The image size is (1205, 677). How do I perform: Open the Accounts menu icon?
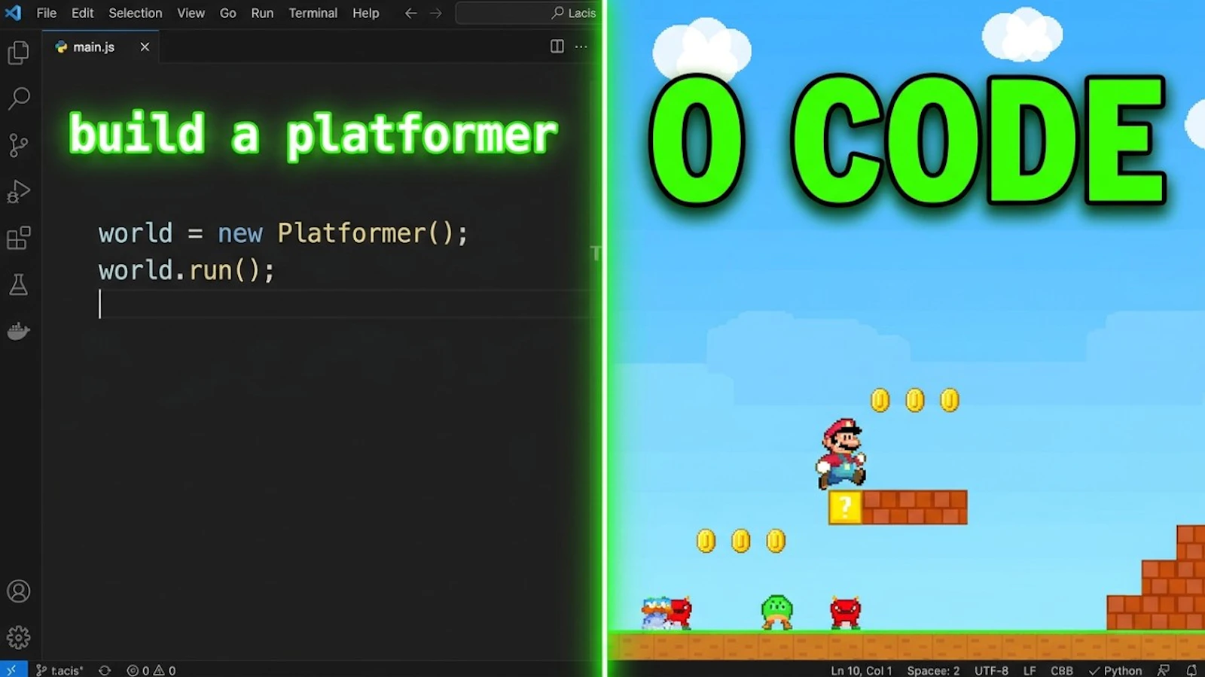click(18, 591)
